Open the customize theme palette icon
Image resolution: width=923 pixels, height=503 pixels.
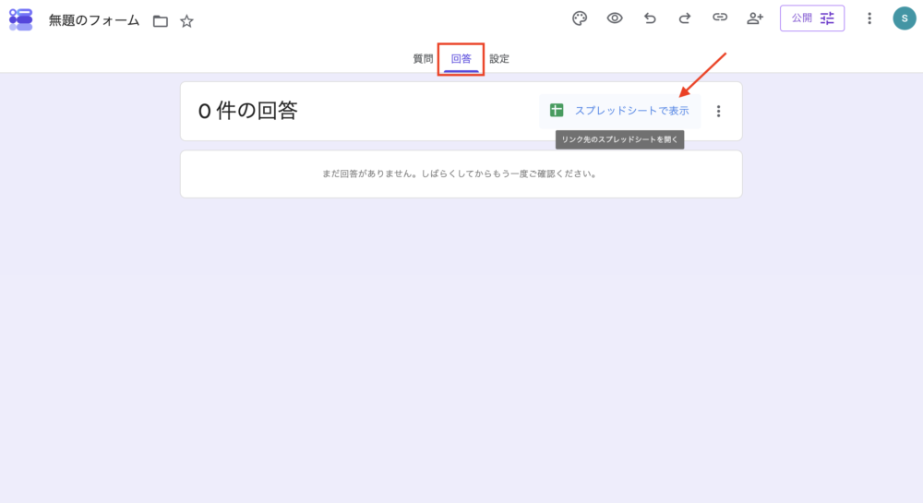pos(580,18)
